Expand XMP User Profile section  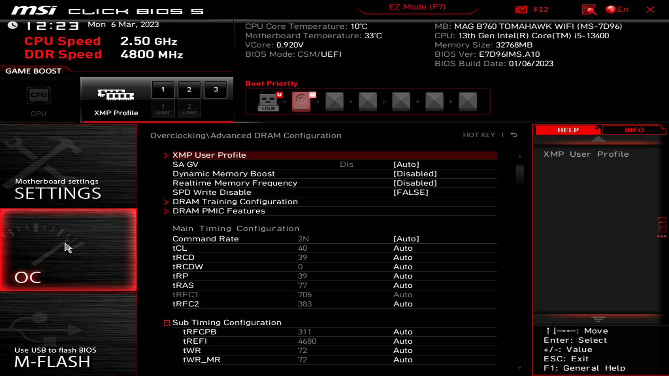209,155
